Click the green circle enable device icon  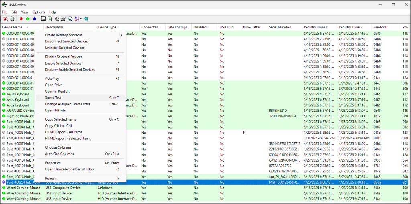click(x=28, y=19)
